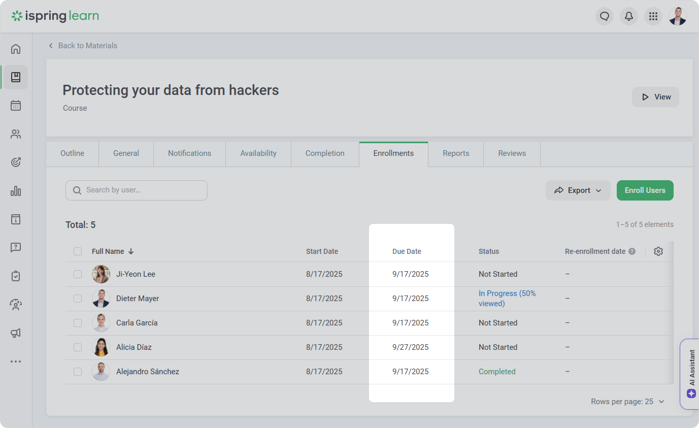
Task: Expand the three-dots More menu in sidebar
Action: (16, 361)
